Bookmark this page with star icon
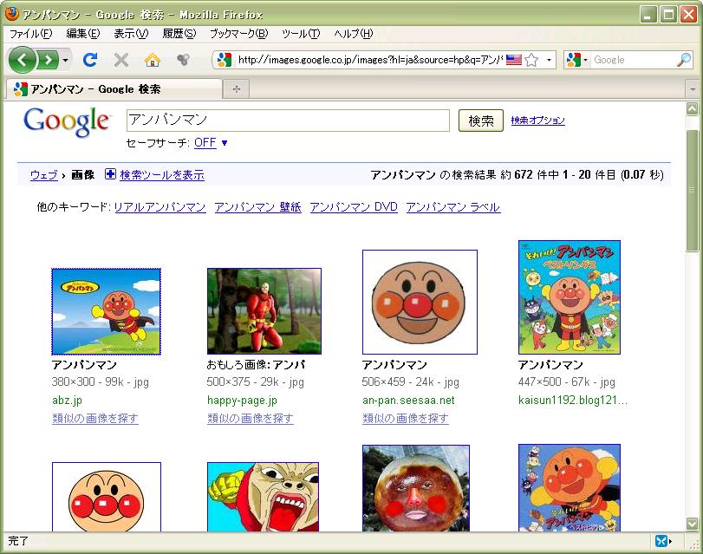703x554 pixels. (x=531, y=60)
